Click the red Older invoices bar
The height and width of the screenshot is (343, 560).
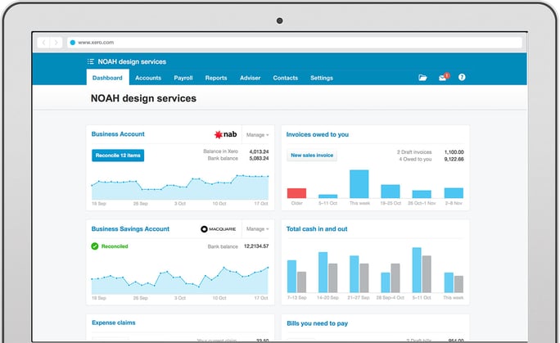click(x=297, y=193)
